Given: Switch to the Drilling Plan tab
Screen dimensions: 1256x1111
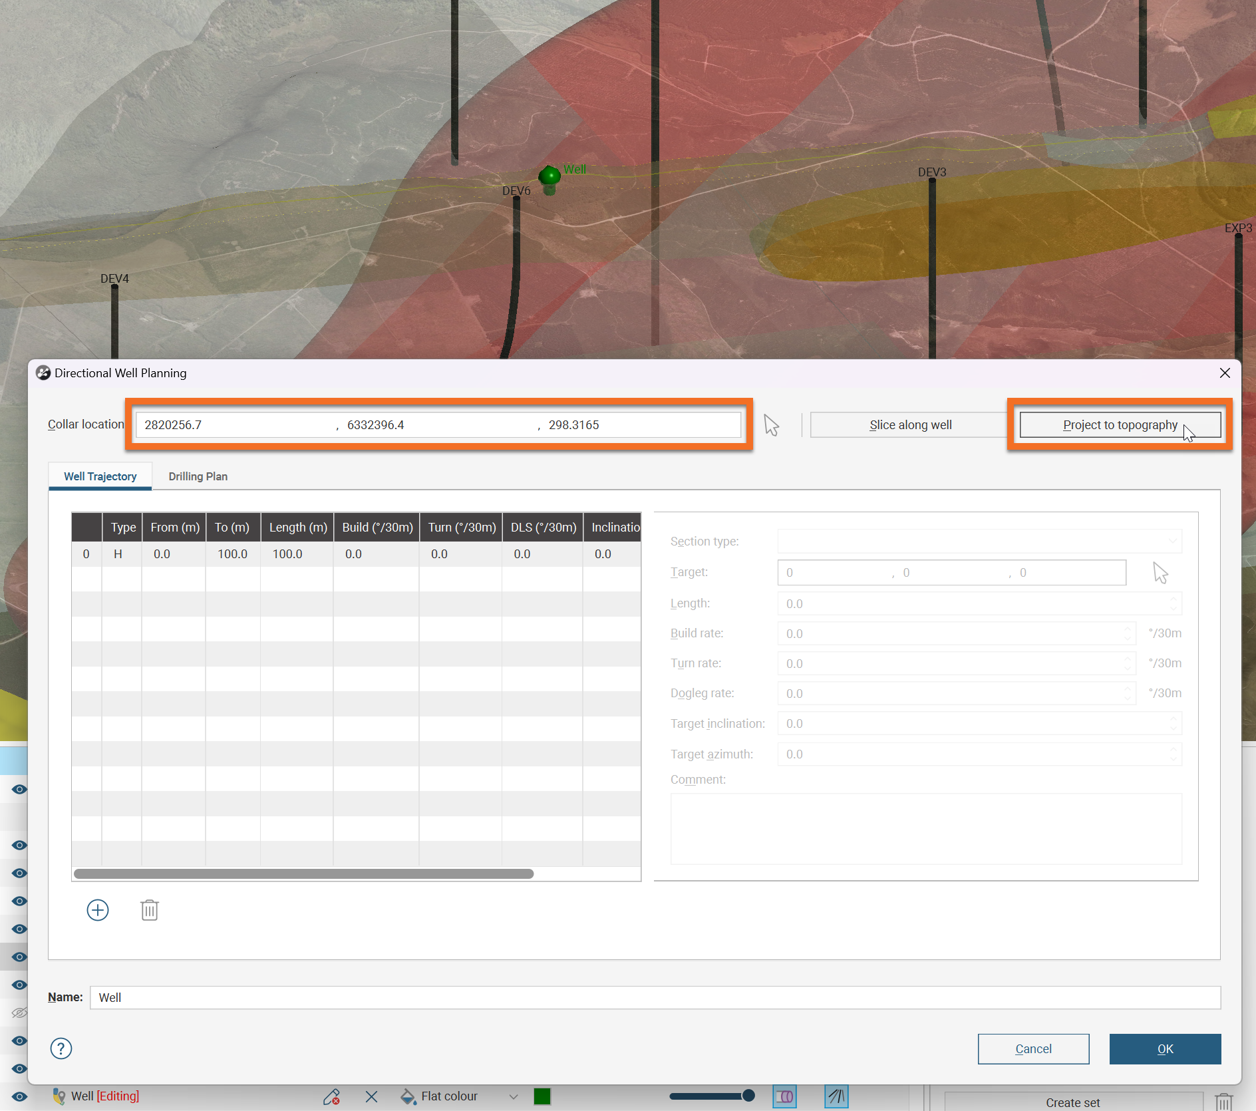Looking at the screenshot, I should (198, 476).
